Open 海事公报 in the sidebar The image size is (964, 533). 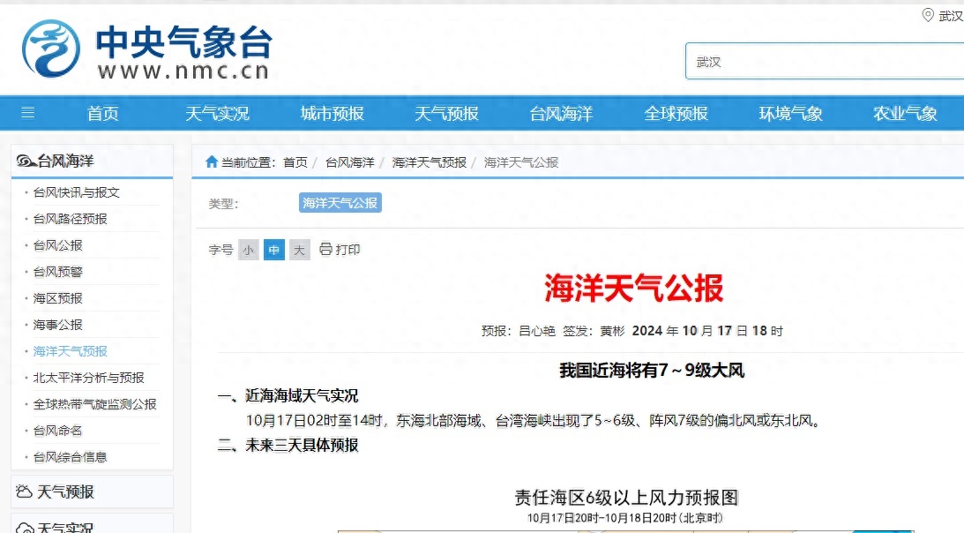(58, 325)
